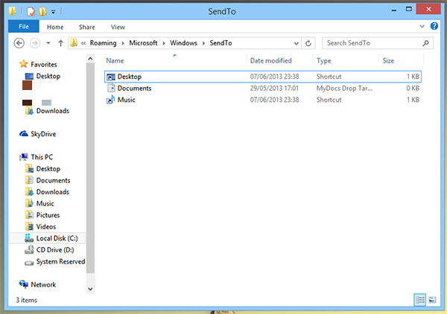Switch to the View ribbon tab
447x314 pixels.
tap(118, 27)
